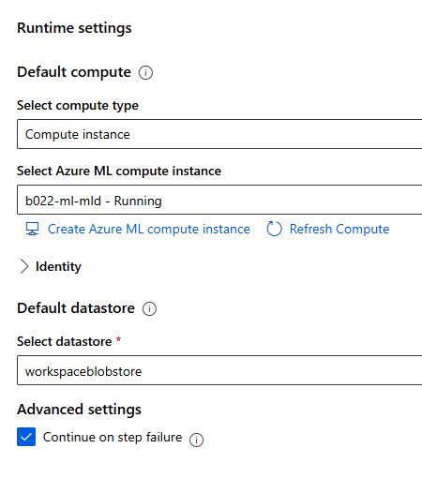
Task: Click the workspaceblobstore text in the datastore field
Action: click(x=83, y=371)
